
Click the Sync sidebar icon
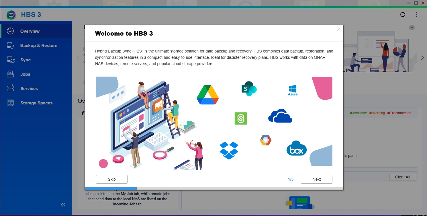point(10,60)
